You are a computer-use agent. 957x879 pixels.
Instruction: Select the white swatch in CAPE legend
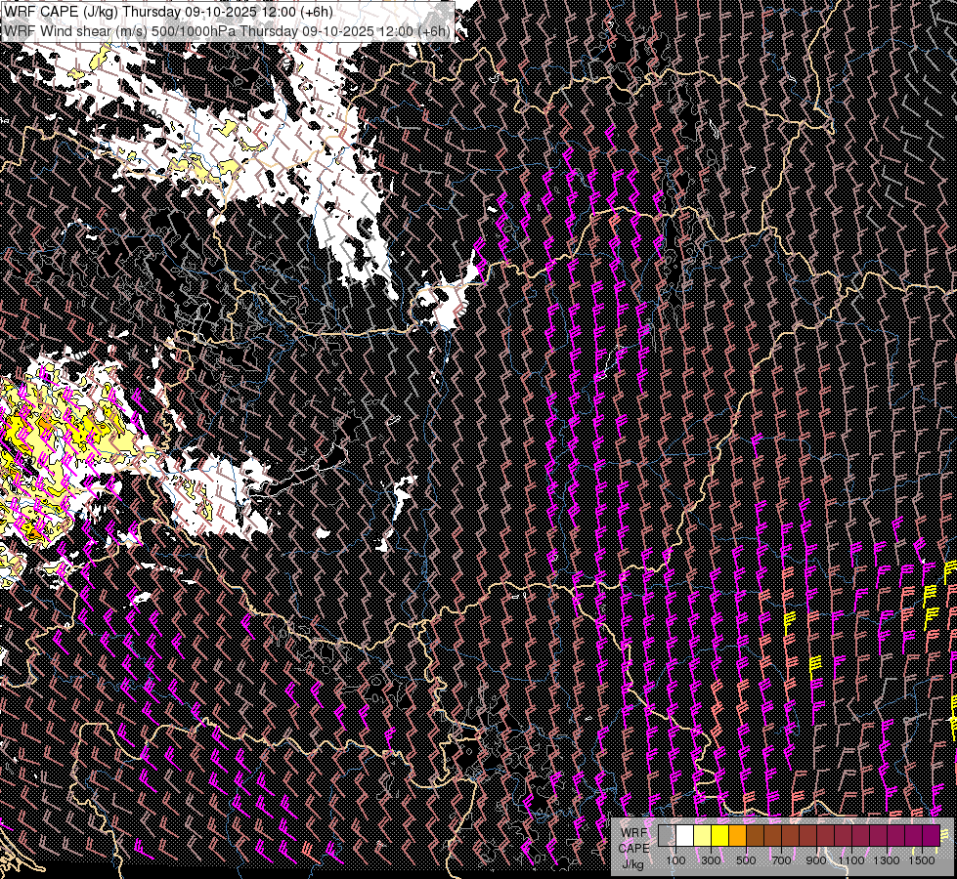pyautogui.click(x=685, y=836)
